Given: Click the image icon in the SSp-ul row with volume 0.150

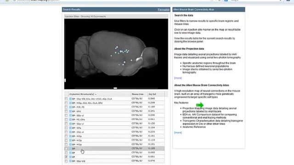Looking at the screenshot, I should click(x=70, y=124).
